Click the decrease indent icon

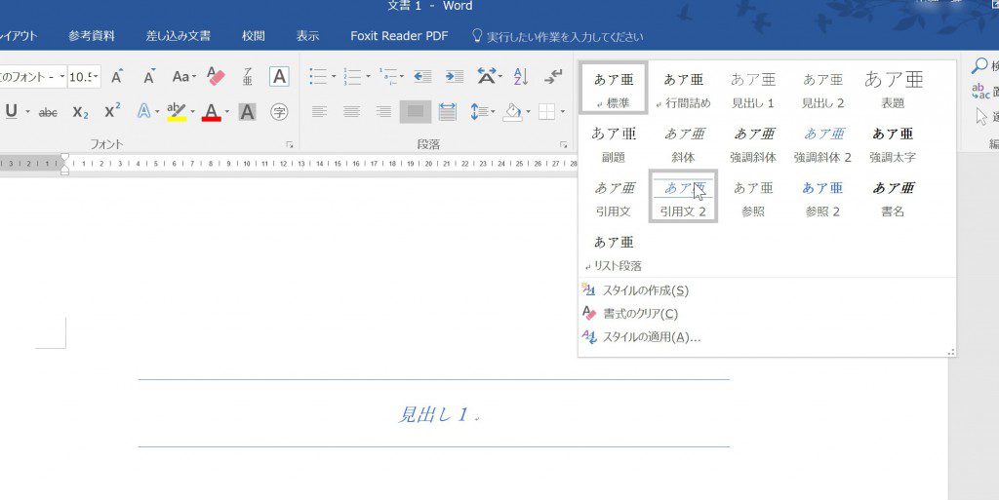click(422, 77)
